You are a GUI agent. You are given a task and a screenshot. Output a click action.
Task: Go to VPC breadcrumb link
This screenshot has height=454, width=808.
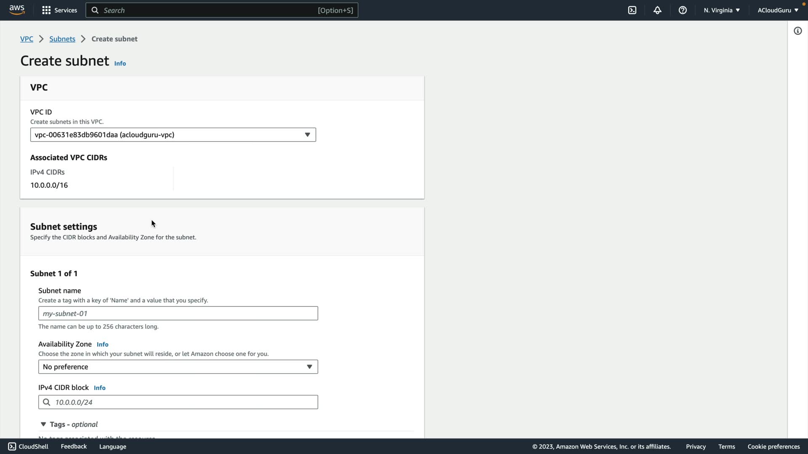27,39
